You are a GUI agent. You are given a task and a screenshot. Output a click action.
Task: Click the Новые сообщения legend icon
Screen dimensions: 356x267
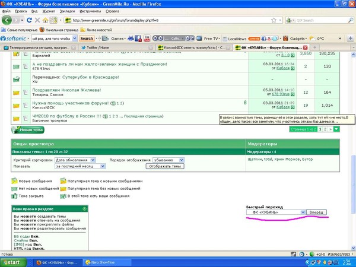tap(14, 181)
